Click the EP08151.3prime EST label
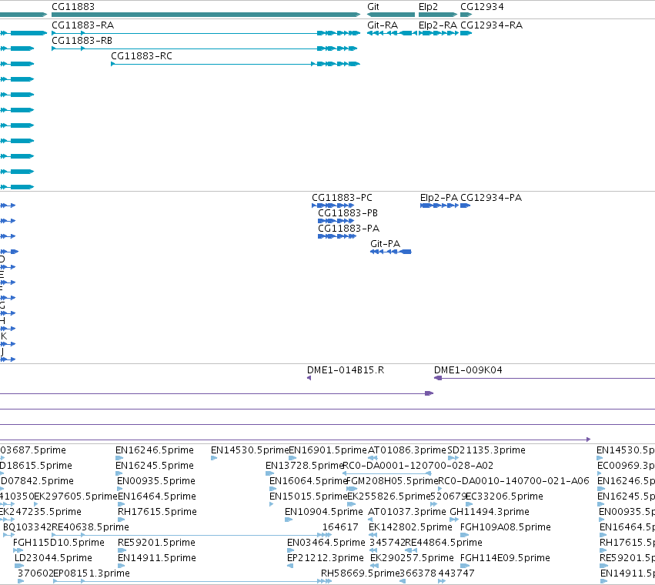The width and height of the screenshot is (655, 585). pyautogui.click(x=92, y=573)
